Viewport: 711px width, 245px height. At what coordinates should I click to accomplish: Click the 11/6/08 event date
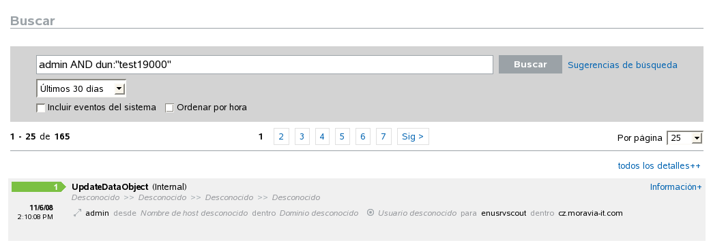tap(41, 208)
